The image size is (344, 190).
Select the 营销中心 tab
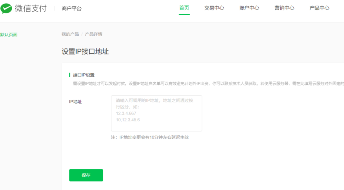(x=284, y=8)
